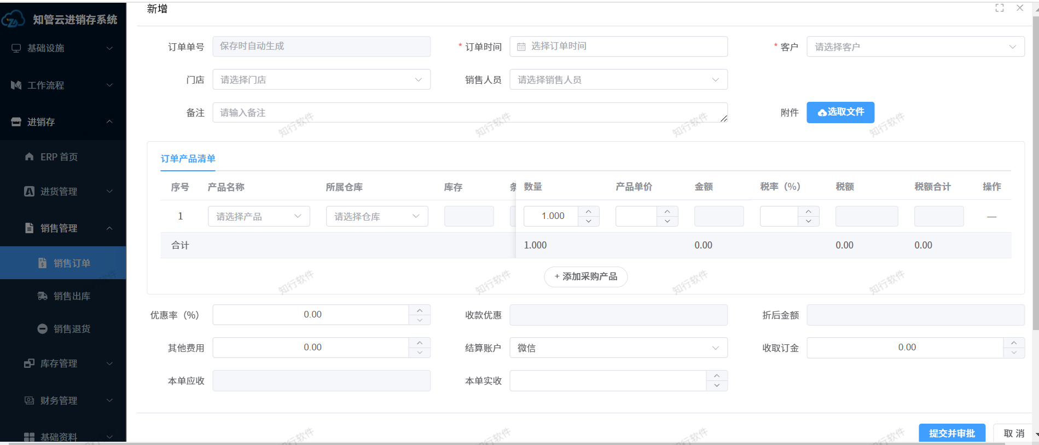Click the ERP 首页 home icon

(x=30, y=157)
